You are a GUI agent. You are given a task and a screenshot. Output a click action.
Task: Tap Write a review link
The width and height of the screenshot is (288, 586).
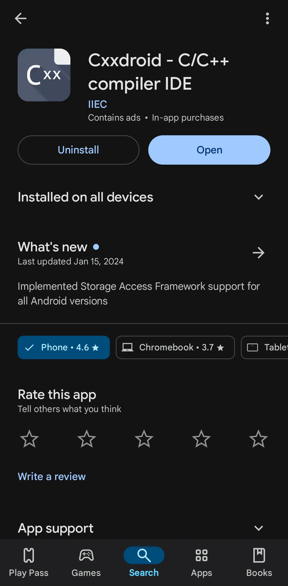click(x=52, y=477)
